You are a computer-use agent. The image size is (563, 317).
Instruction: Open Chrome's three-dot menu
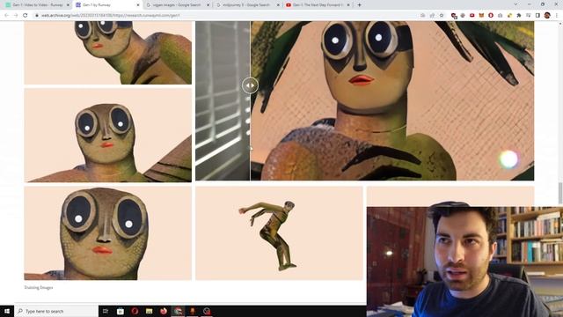[557, 16]
